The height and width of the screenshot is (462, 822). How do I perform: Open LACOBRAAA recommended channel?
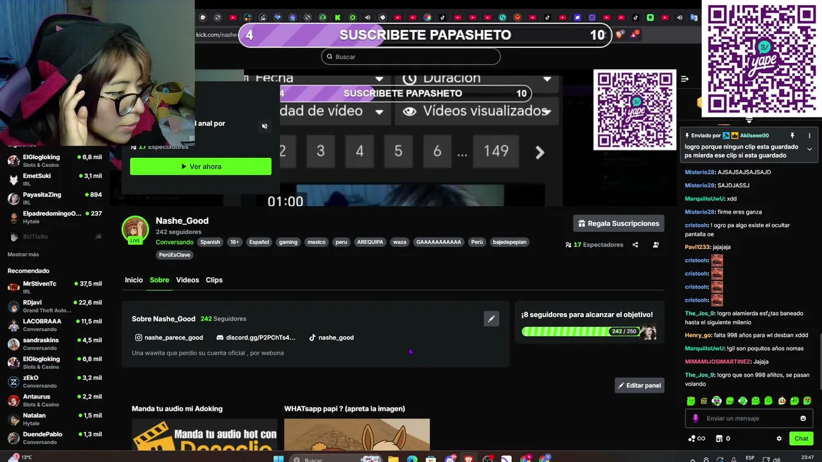coord(55,325)
